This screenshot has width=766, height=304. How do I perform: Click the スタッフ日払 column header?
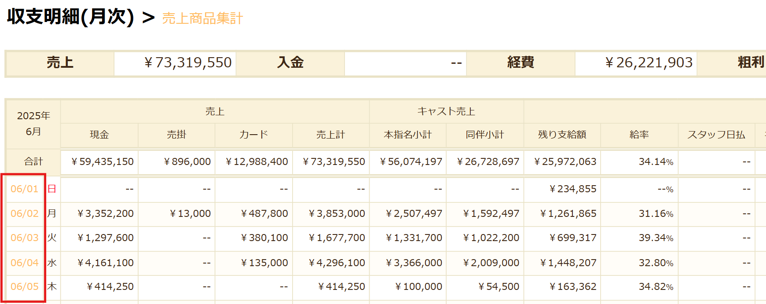tap(716, 135)
